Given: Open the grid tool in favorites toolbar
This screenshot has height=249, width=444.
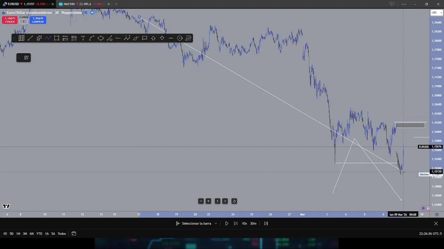Looking at the screenshot, I should [x=22, y=38].
